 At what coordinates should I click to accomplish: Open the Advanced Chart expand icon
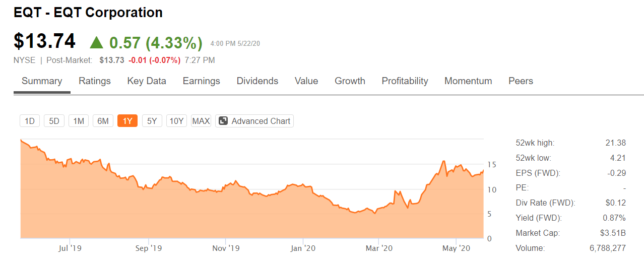[x=223, y=121]
